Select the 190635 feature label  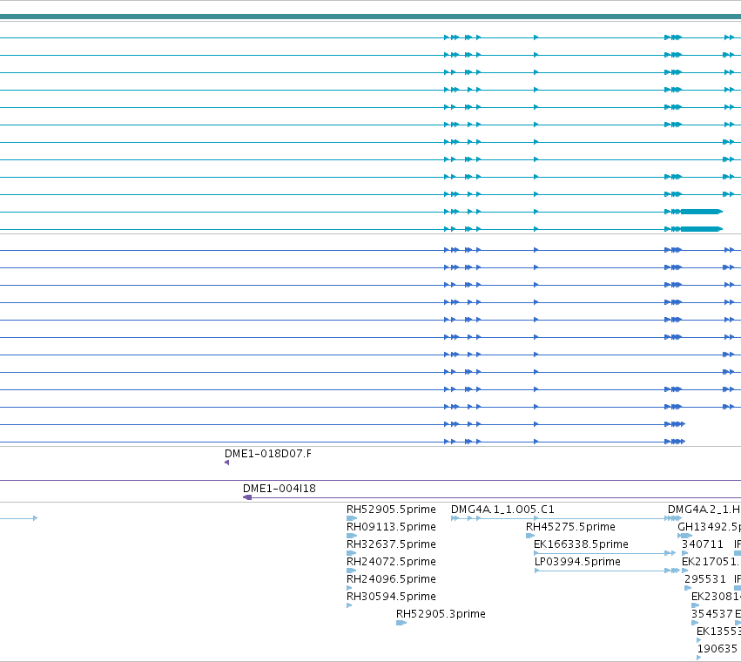tap(717, 649)
